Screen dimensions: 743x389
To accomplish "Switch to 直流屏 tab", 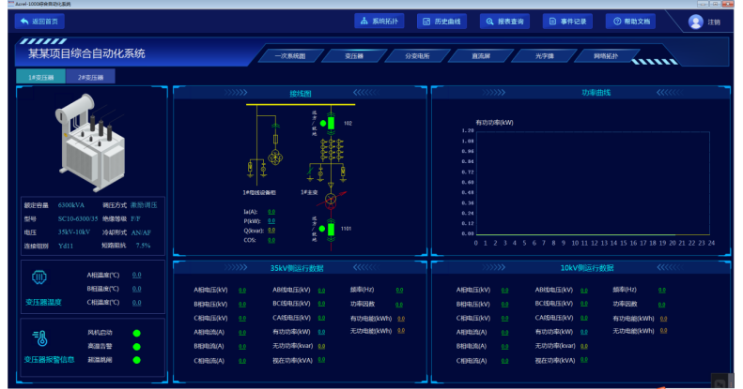I will tap(481, 56).
